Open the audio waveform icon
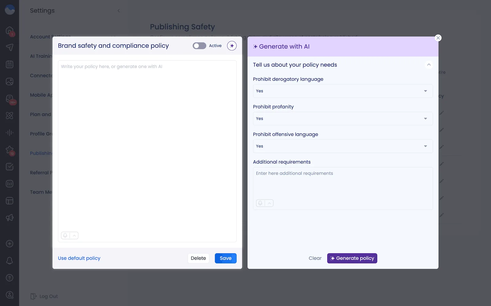Image resolution: width=491 pixels, height=306 pixels. [10, 132]
